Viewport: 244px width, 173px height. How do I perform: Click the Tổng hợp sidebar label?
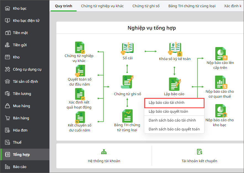[x=21, y=155]
